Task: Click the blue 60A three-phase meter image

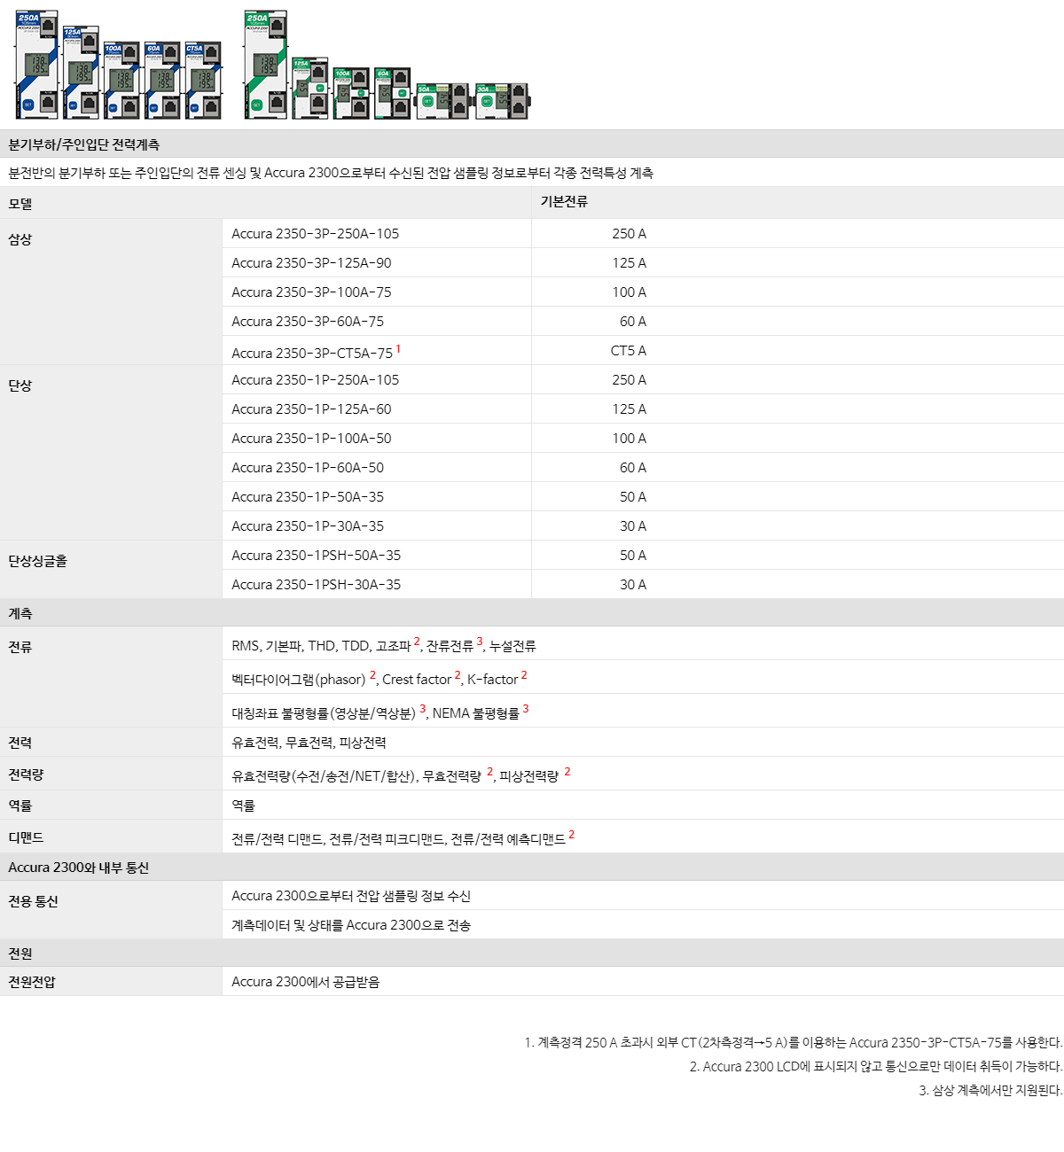Action: [162, 80]
